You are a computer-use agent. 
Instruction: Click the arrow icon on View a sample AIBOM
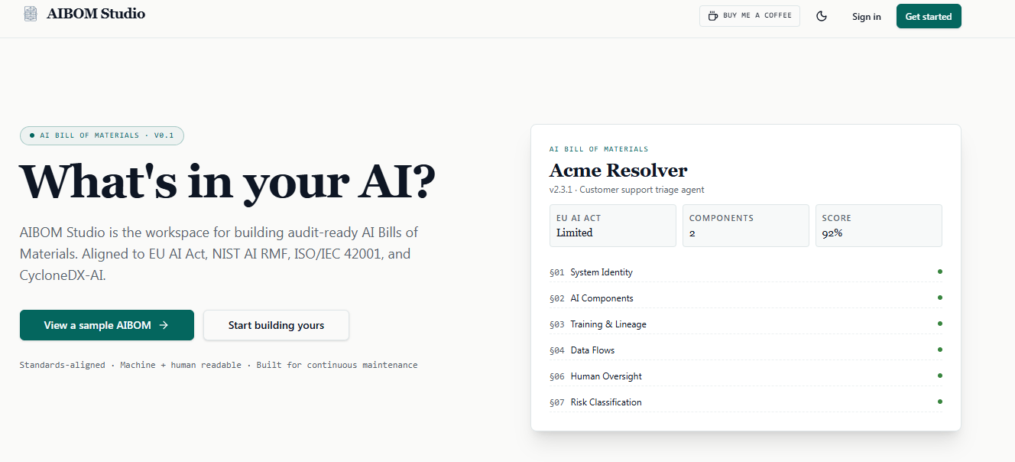point(164,325)
